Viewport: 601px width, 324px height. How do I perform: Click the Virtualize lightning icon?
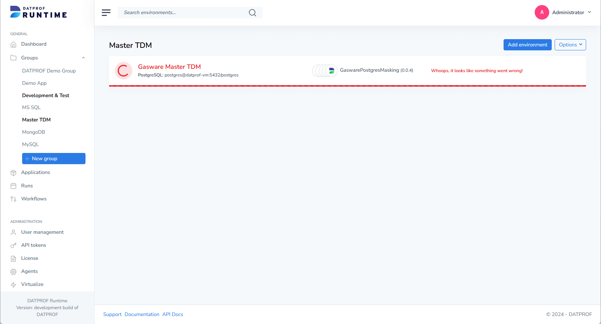coord(13,284)
